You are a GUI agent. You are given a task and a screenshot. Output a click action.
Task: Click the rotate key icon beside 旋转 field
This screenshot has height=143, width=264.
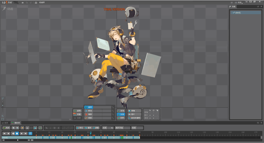113,107
